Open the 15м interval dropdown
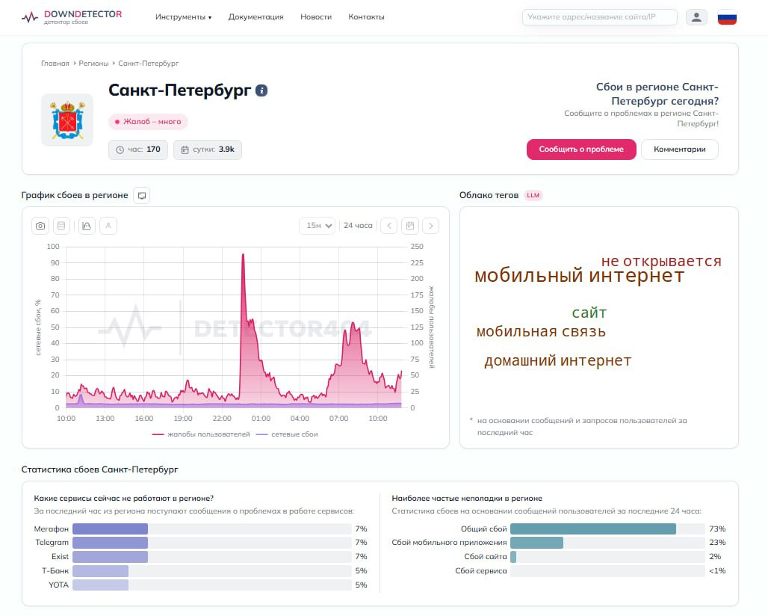 (318, 226)
